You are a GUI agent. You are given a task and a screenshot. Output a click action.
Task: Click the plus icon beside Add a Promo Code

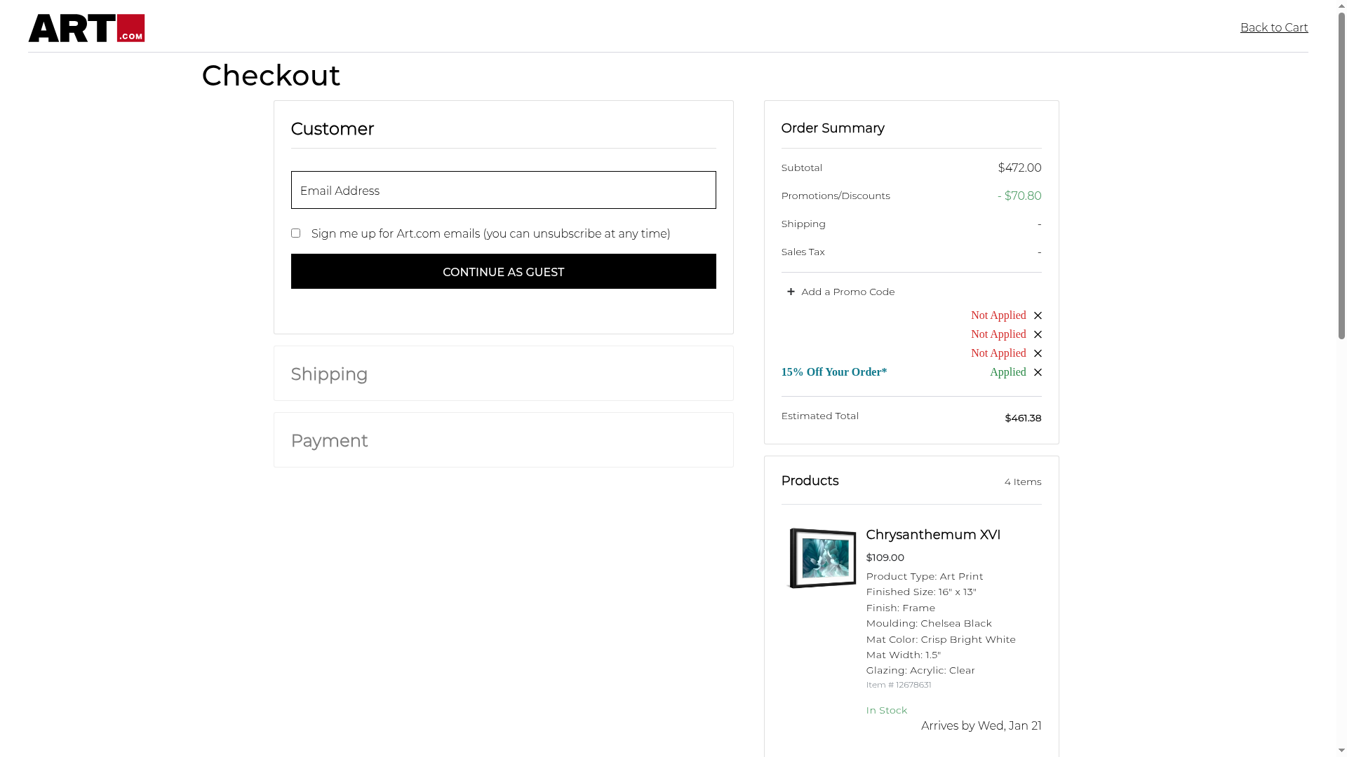(791, 292)
